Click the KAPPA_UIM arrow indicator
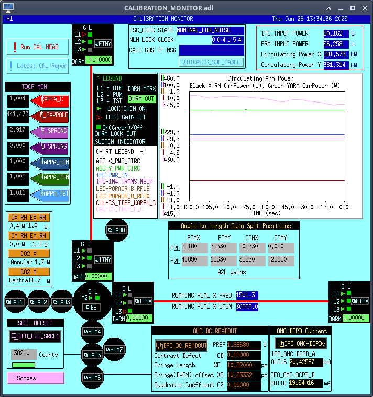 (x=50, y=163)
